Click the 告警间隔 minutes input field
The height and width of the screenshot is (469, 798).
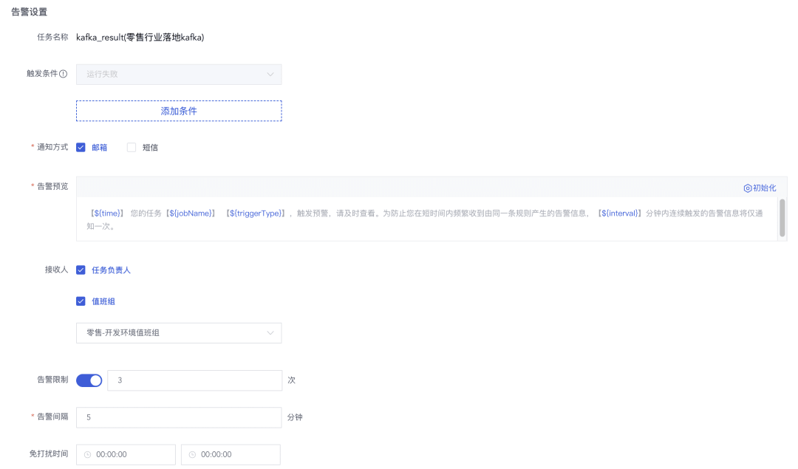click(179, 417)
